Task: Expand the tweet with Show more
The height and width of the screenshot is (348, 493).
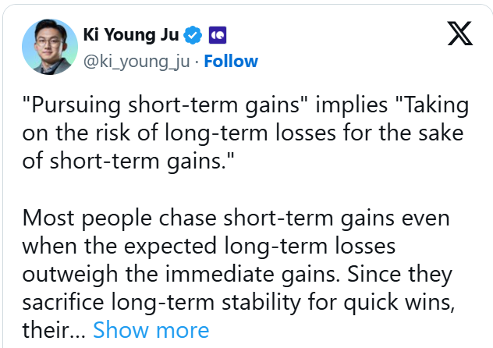Action: coord(151,330)
